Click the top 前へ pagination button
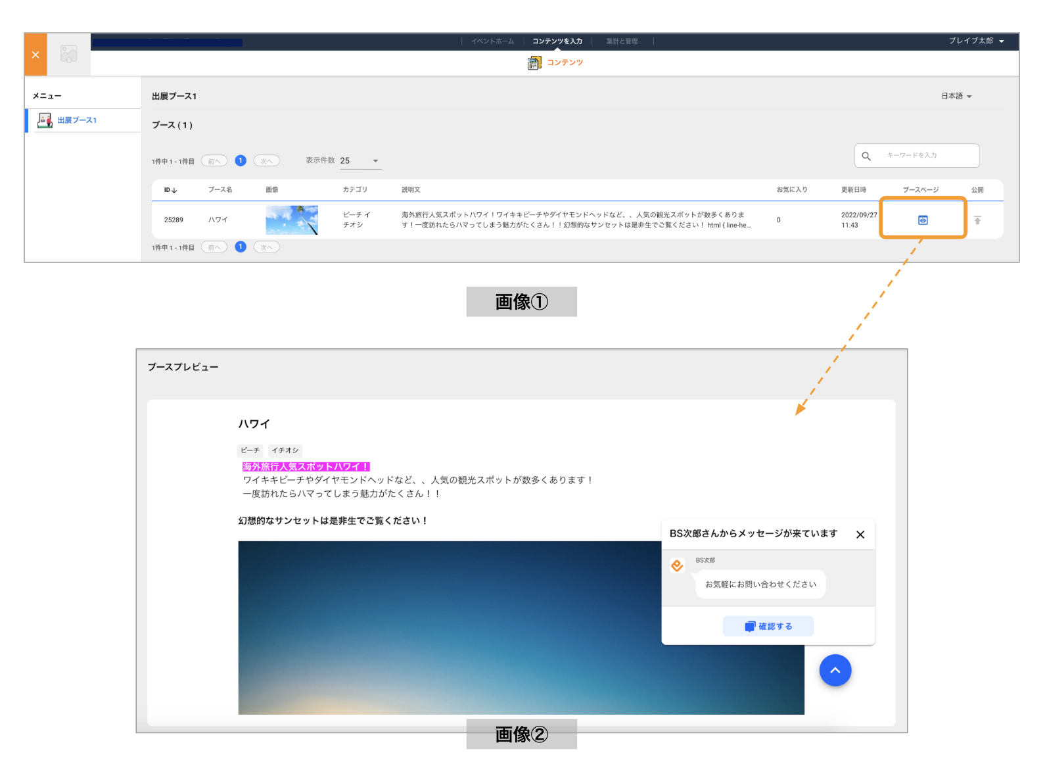This screenshot has width=1045, height=764. 214,161
